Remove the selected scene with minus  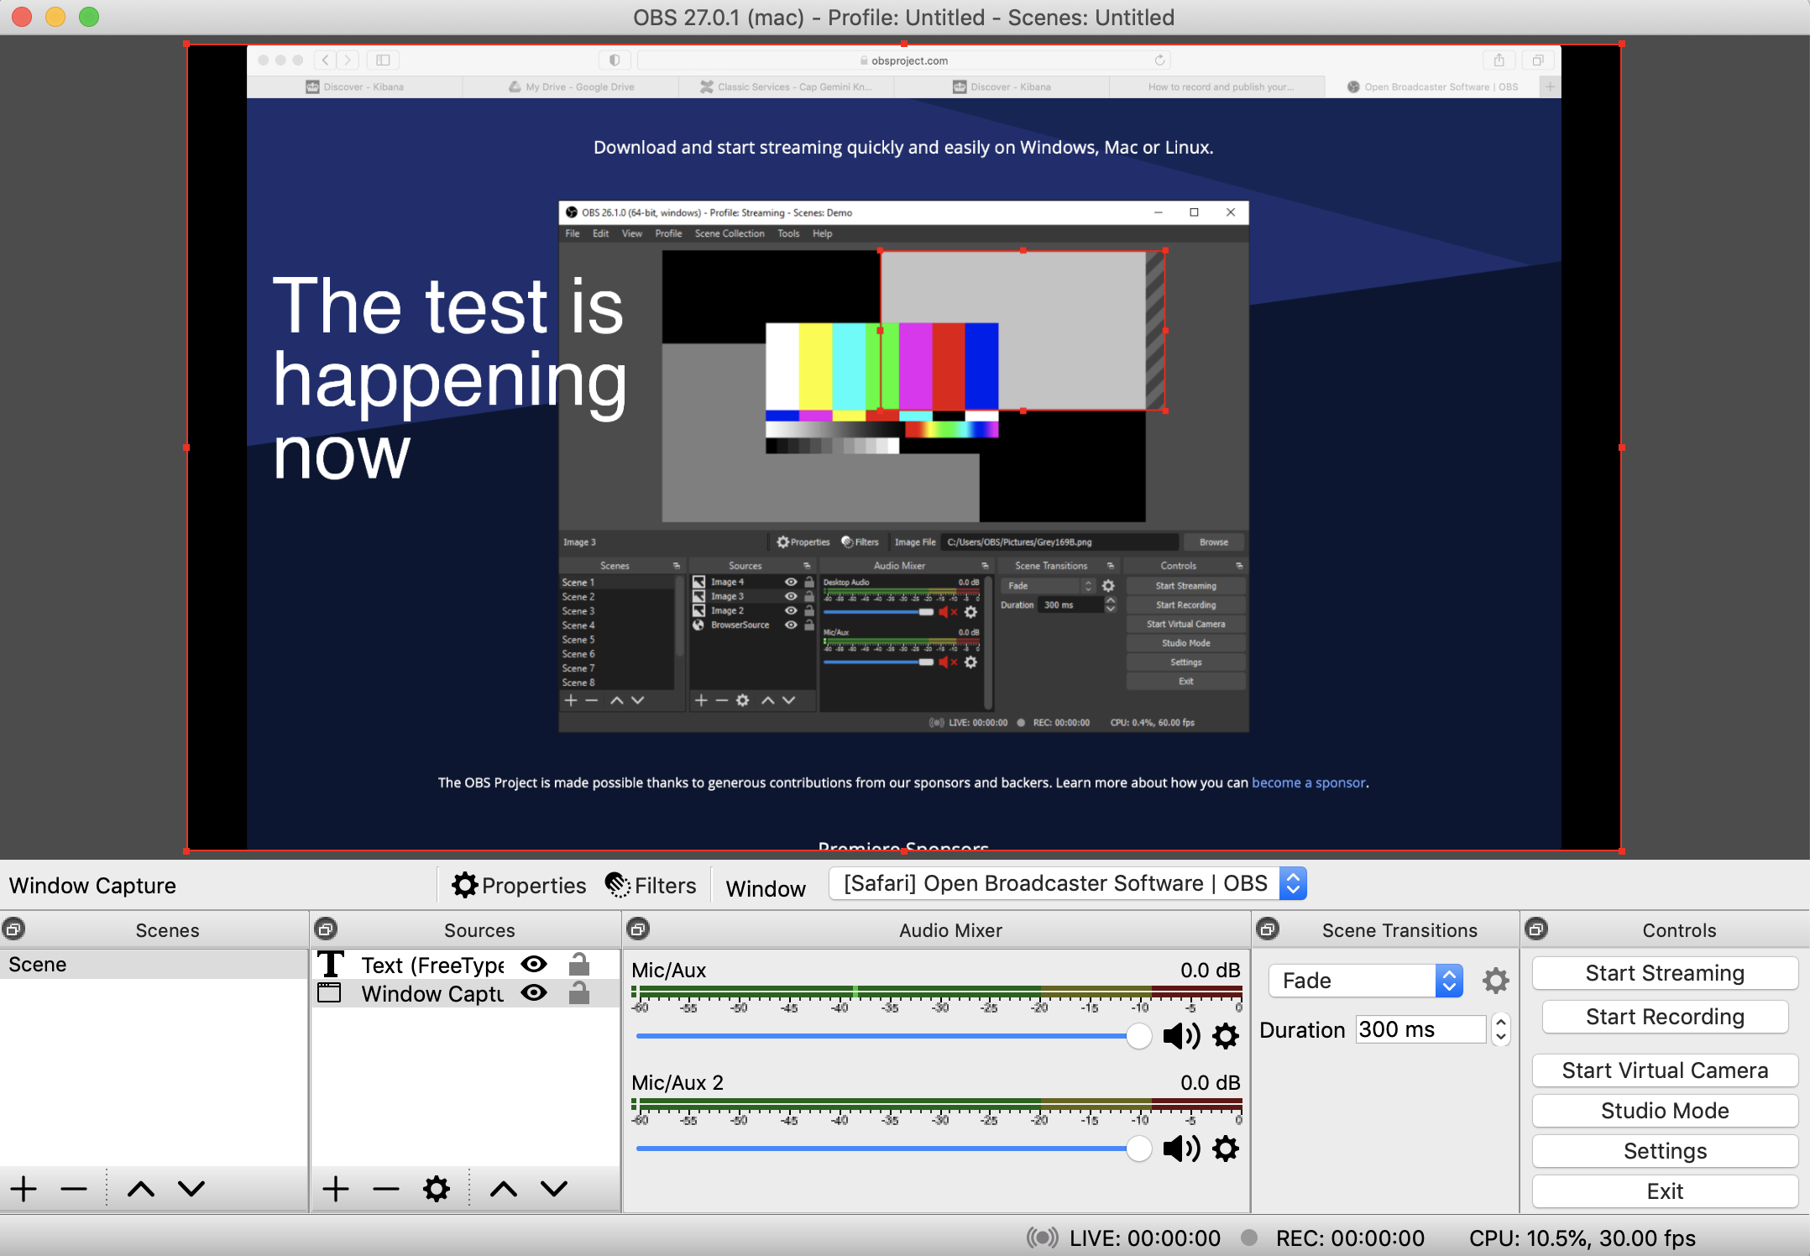[74, 1189]
